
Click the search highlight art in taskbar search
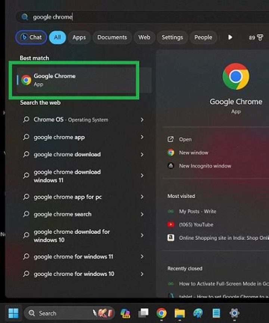tap(102, 313)
